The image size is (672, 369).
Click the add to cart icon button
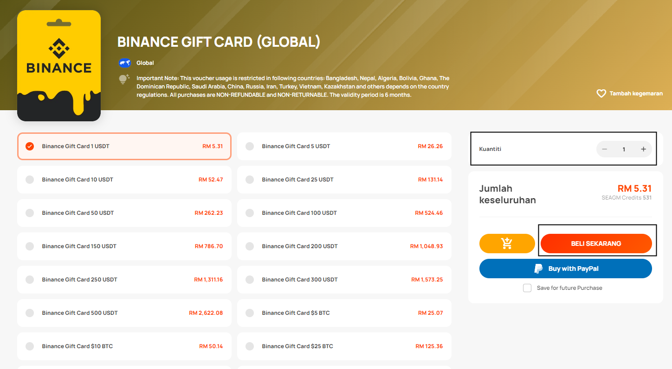click(x=507, y=244)
